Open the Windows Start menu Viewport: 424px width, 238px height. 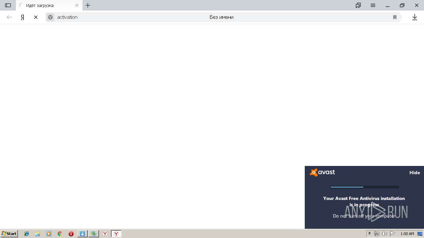9,234
